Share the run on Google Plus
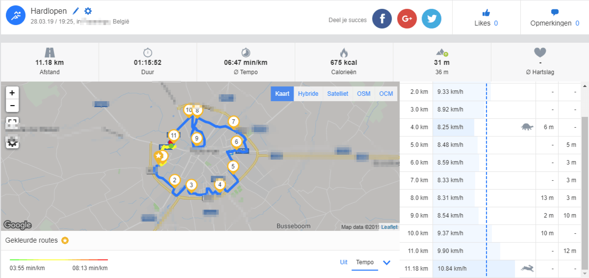 pyautogui.click(x=407, y=19)
